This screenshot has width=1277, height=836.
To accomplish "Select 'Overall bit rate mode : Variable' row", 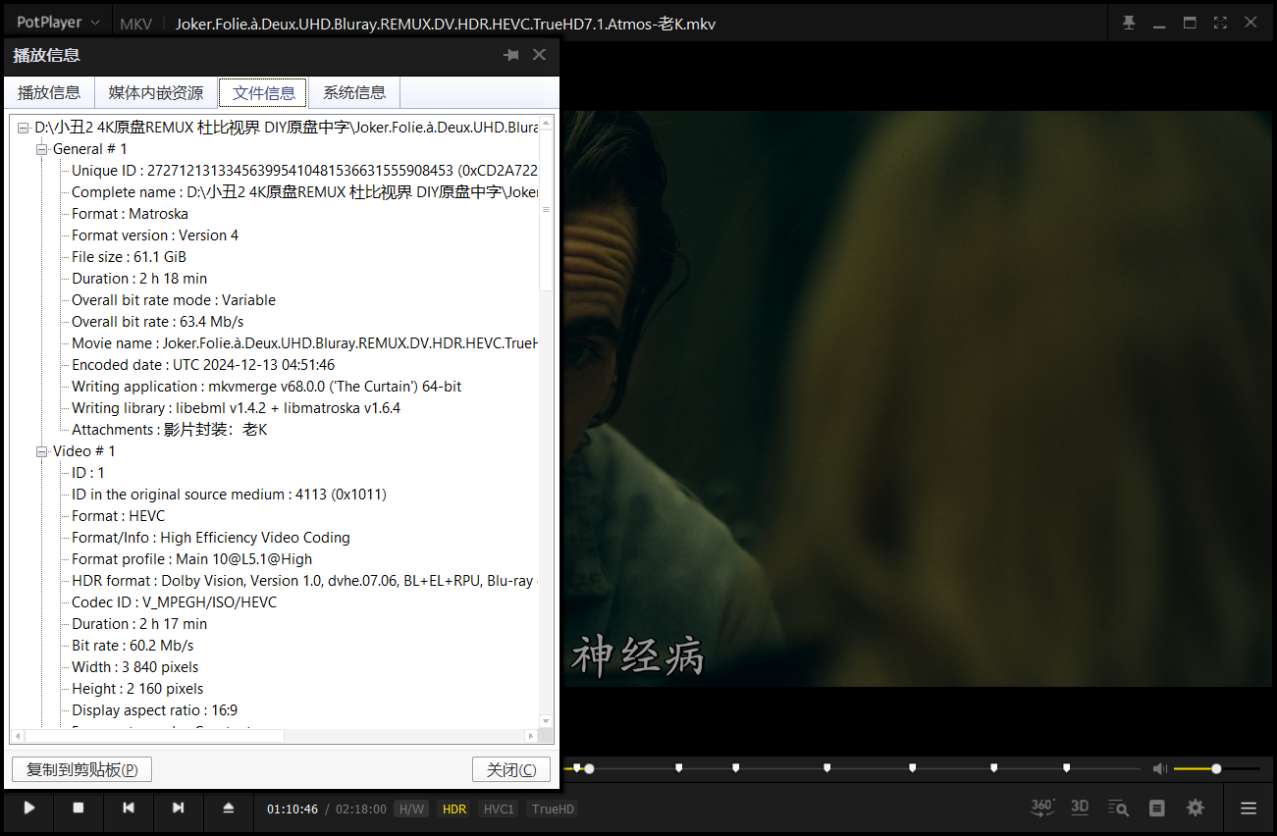I will click(174, 300).
